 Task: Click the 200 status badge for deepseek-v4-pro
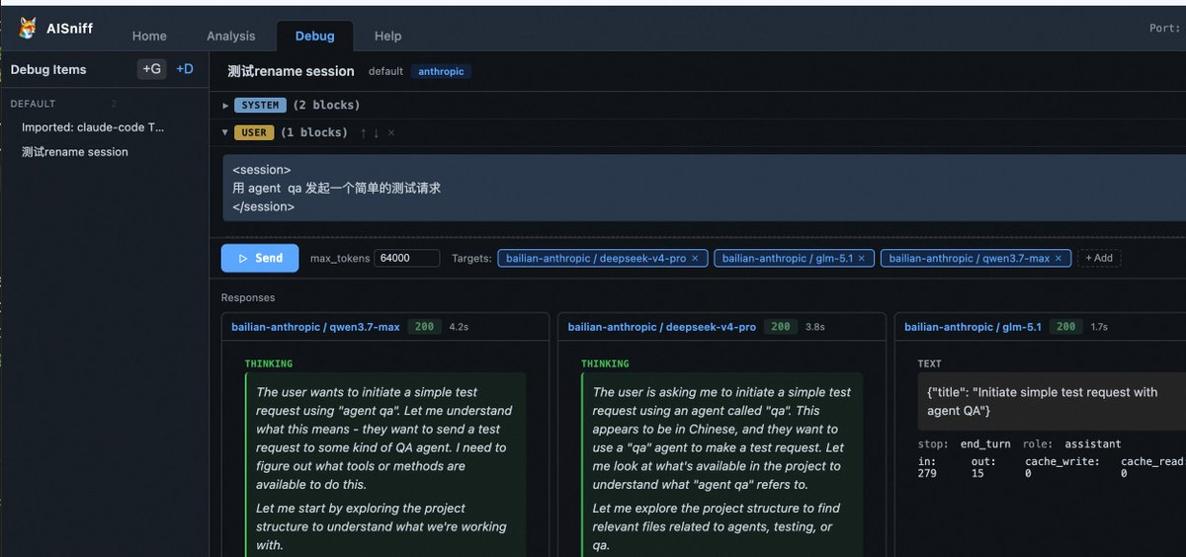(781, 327)
